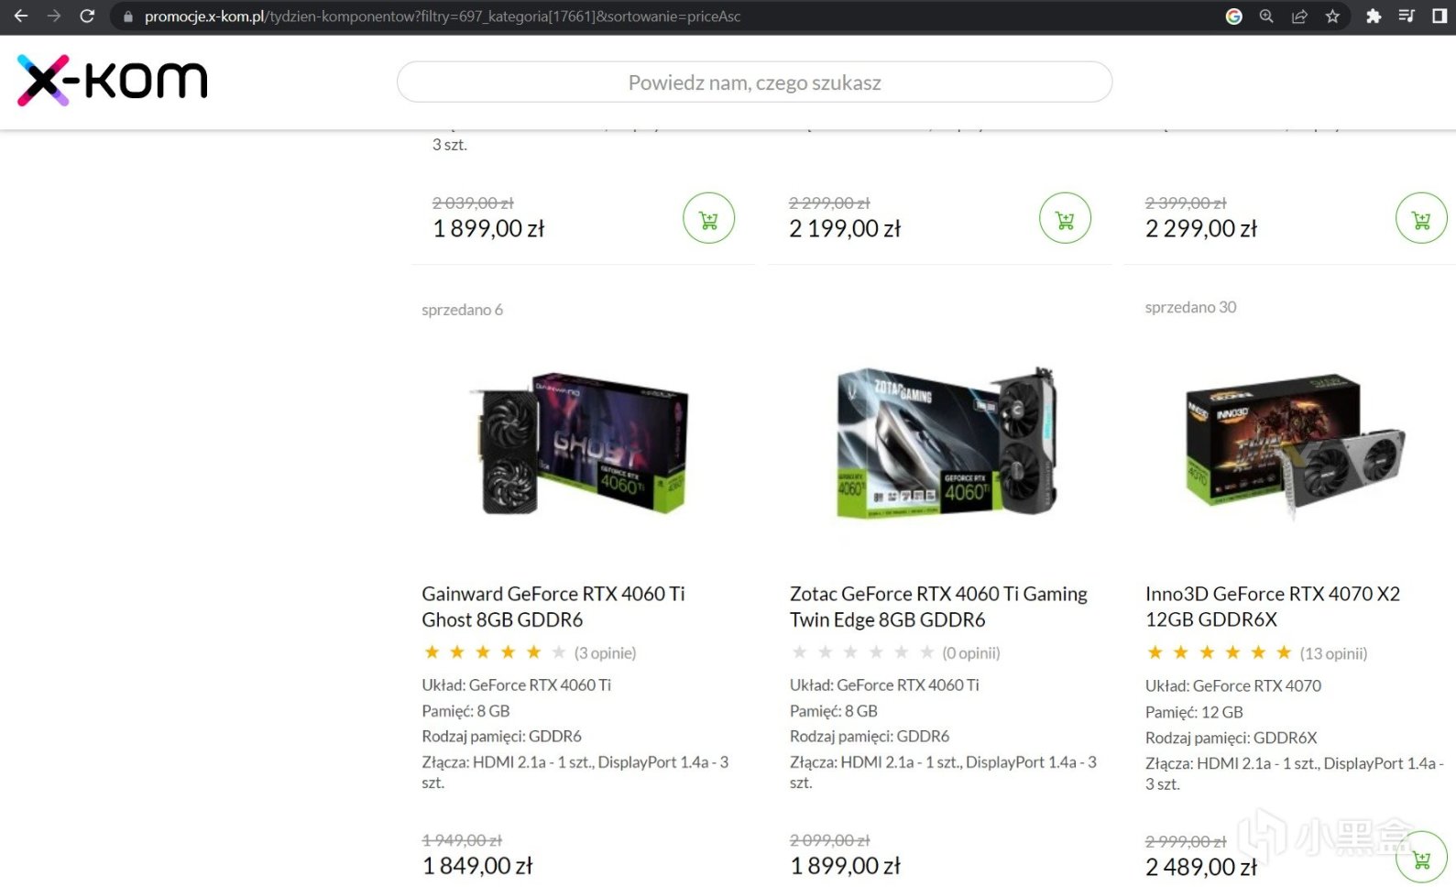Click Zotac Rodzaj pamięci: GDDR6 spec line

coord(870,736)
